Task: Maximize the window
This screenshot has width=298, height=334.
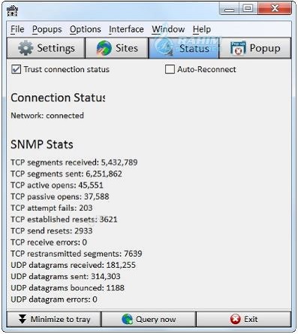Action: point(248,9)
